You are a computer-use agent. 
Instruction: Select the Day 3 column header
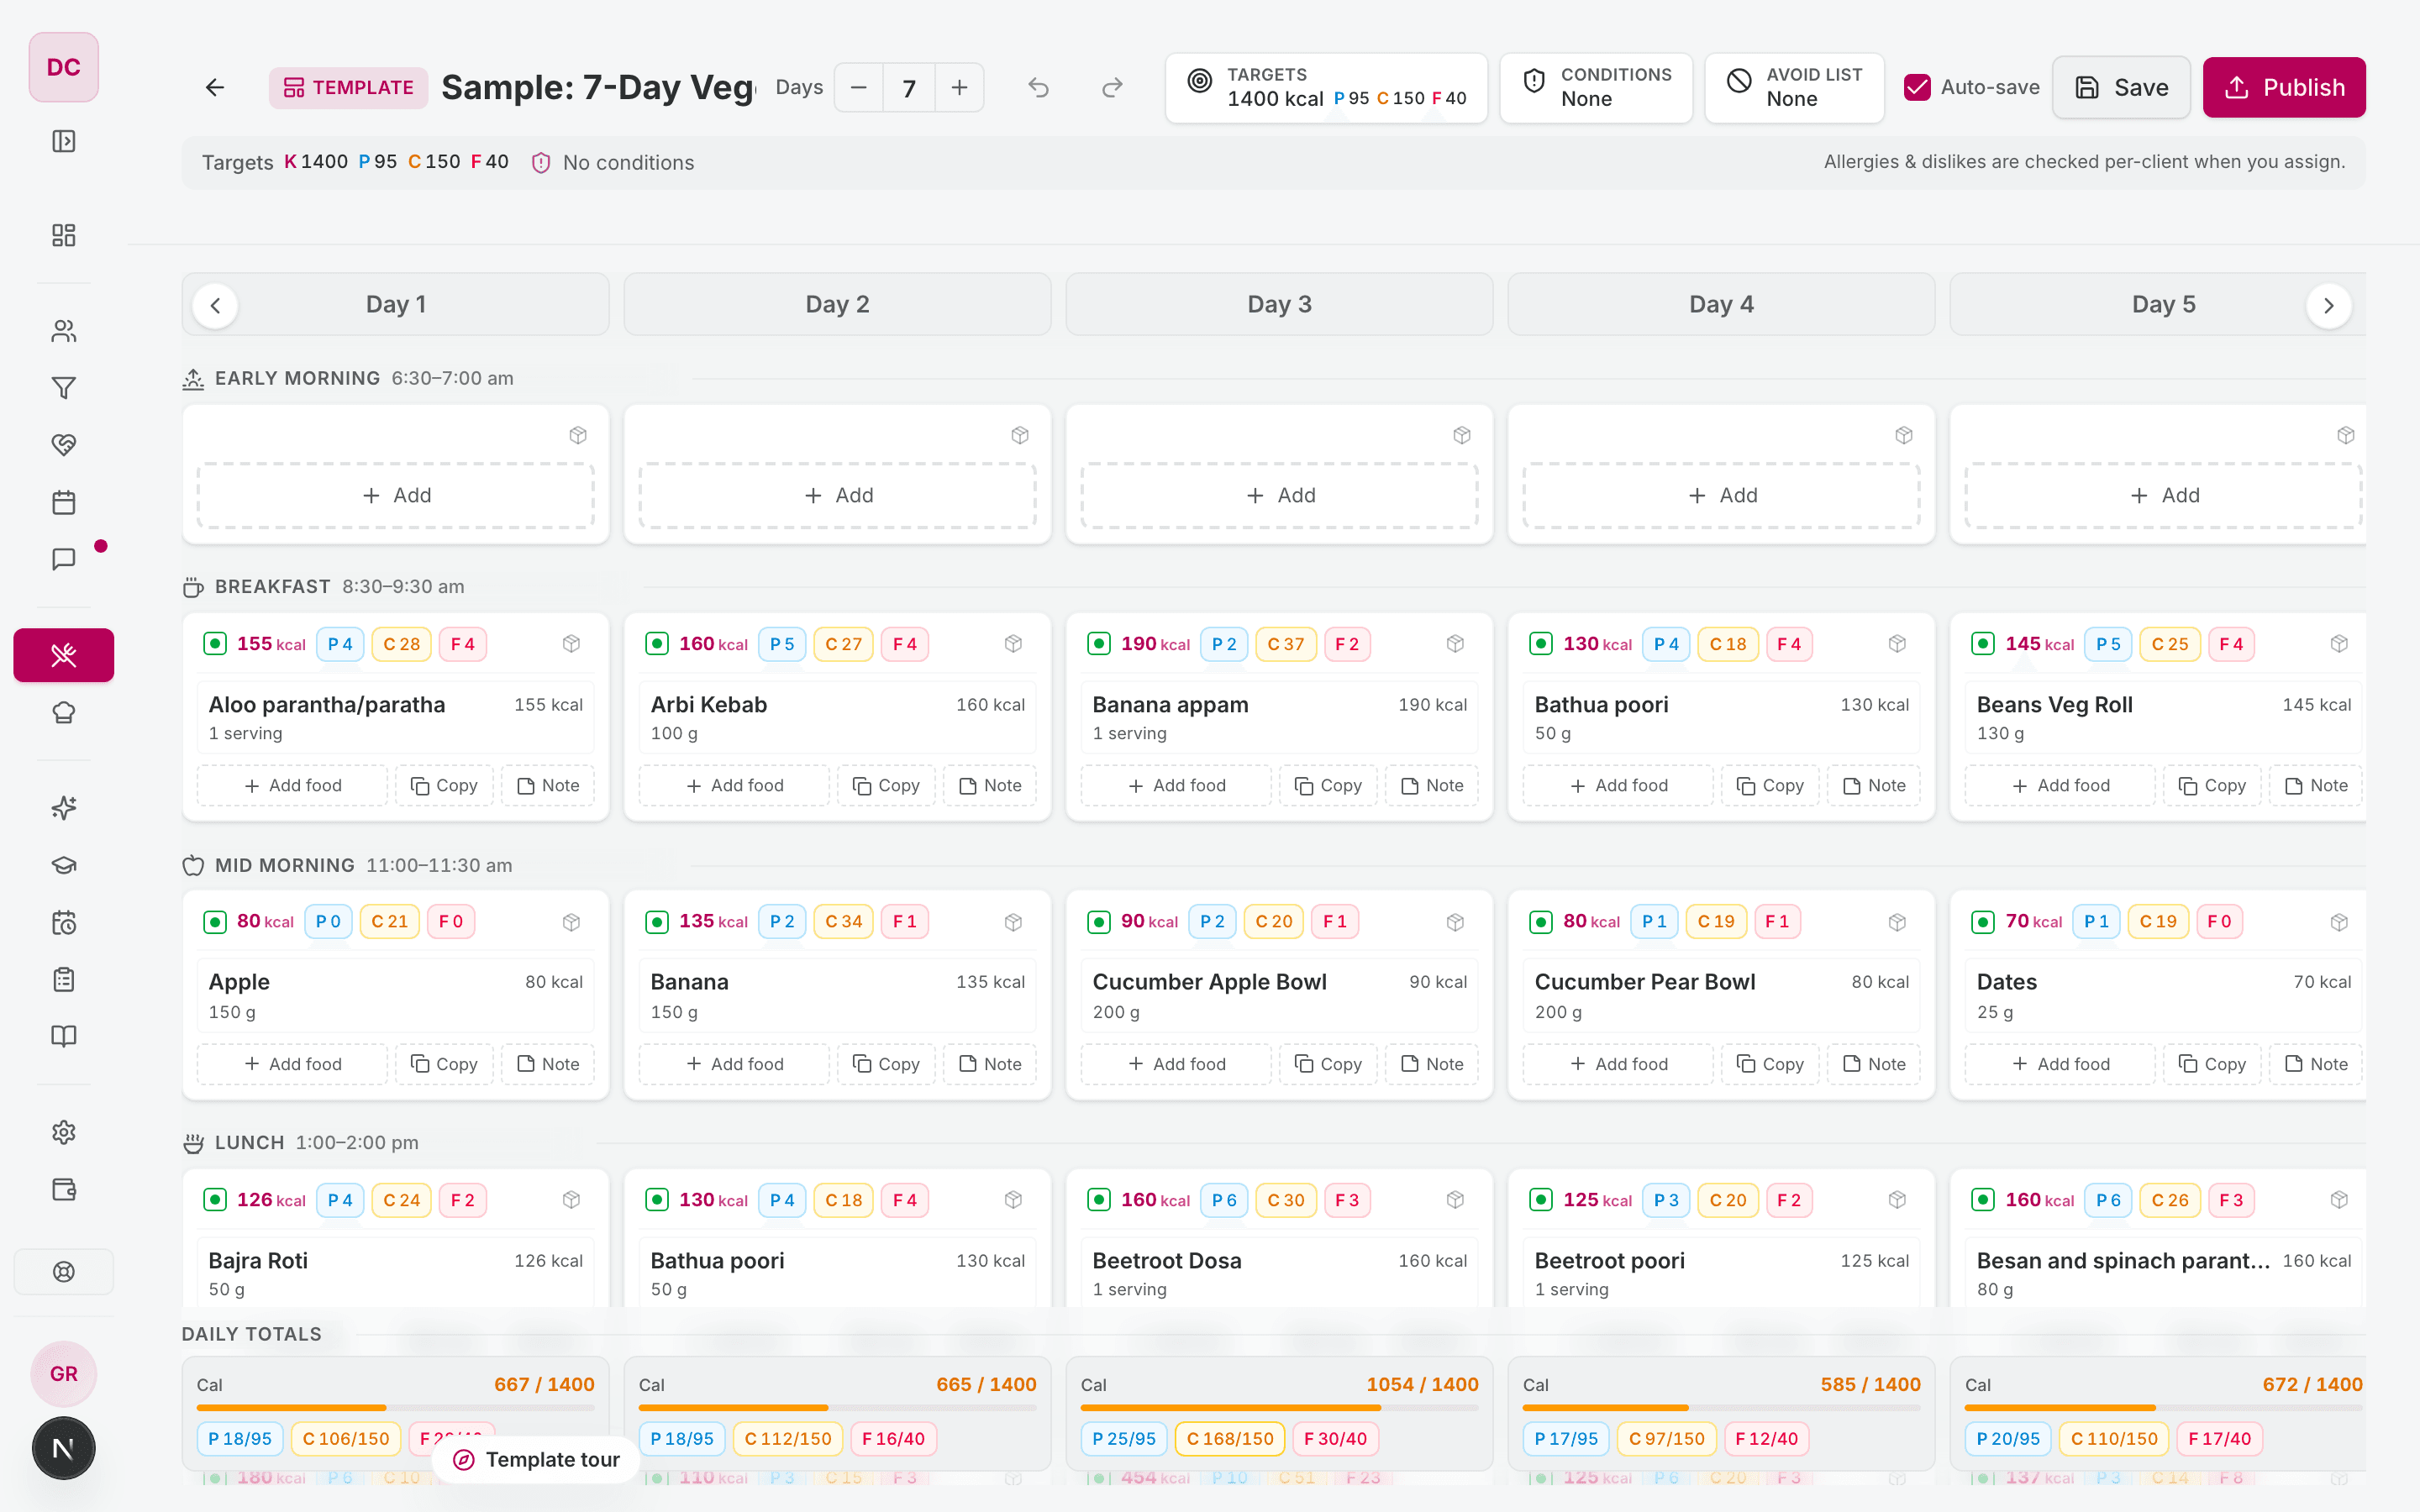[1279, 304]
